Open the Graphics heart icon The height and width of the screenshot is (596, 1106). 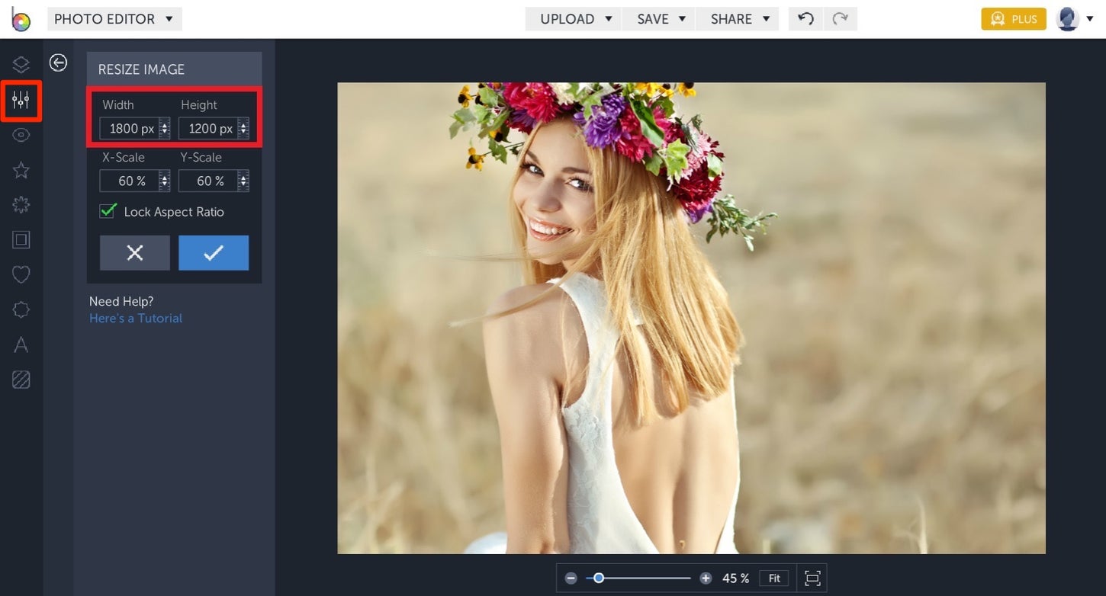click(x=21, y=274)
